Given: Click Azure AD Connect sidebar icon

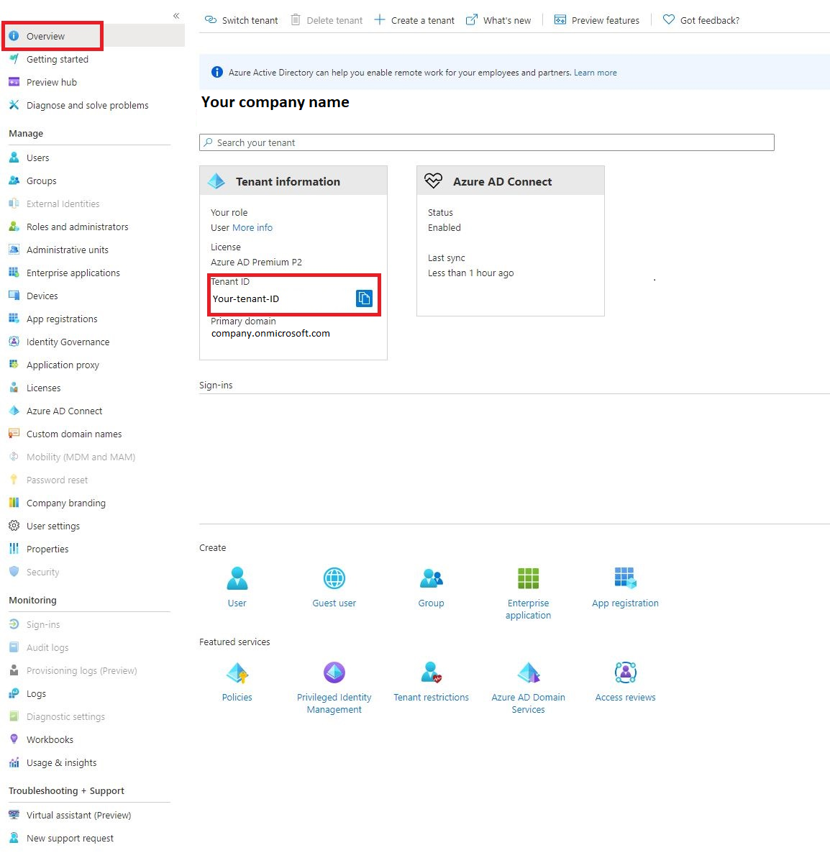Looking at the screenshot, I should point(14,411).
